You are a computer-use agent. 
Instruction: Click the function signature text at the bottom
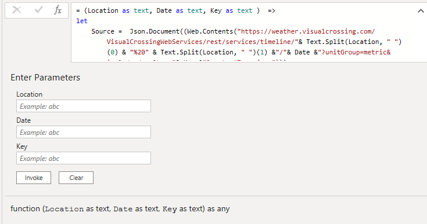pyautogui.click(x=120, y=209)
